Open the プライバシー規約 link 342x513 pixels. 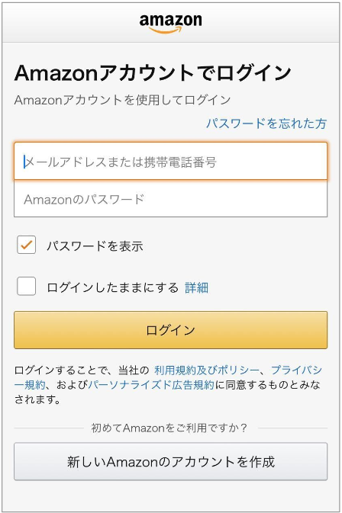pos(297,370)
